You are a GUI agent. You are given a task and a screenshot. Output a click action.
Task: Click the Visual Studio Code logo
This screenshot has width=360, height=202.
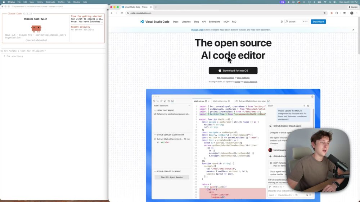155,22
